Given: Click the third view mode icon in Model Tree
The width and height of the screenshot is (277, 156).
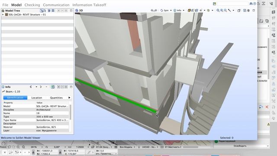Looking at the screenshot, I should (x=49, y=10).
